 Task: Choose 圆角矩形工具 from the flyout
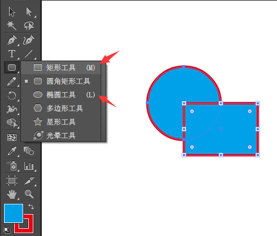coord(61,81)
